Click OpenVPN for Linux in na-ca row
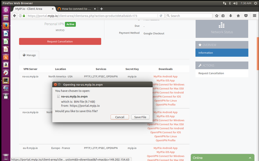Image resolution: width=259 pixels, height=161 pixels. (166, 136)
